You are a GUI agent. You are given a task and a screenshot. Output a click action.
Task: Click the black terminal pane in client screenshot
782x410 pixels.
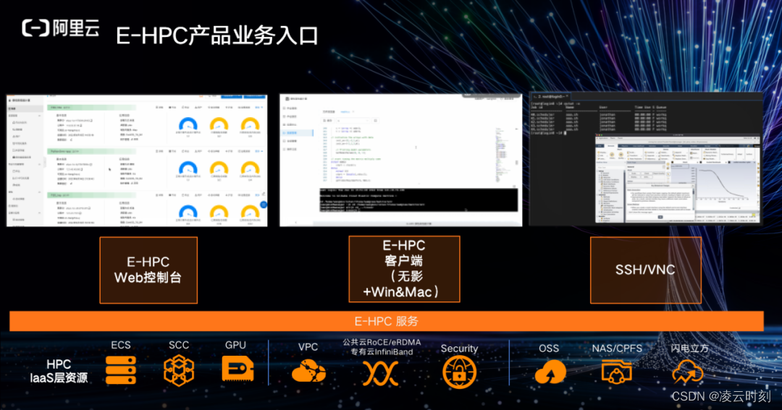pos(419,200)
